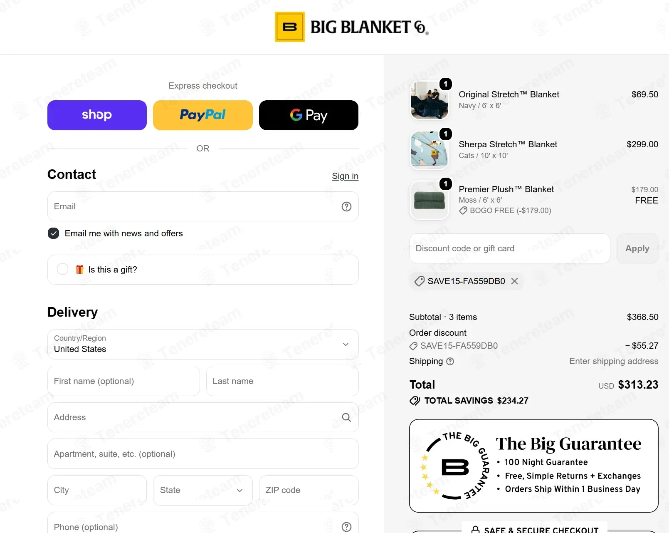This screenshot has width=669, height=533.
Task: Remove the SAVE15-FA559DB0 discount code
Action: point(514,281)
